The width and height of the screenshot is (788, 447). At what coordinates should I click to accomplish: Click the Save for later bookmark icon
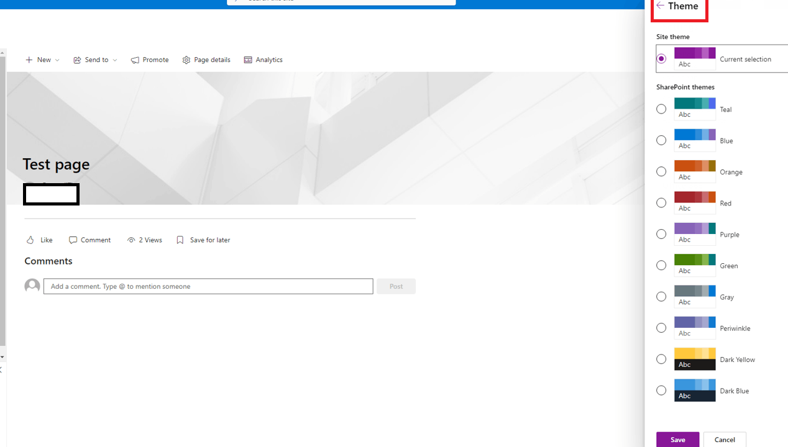point(180,240)
